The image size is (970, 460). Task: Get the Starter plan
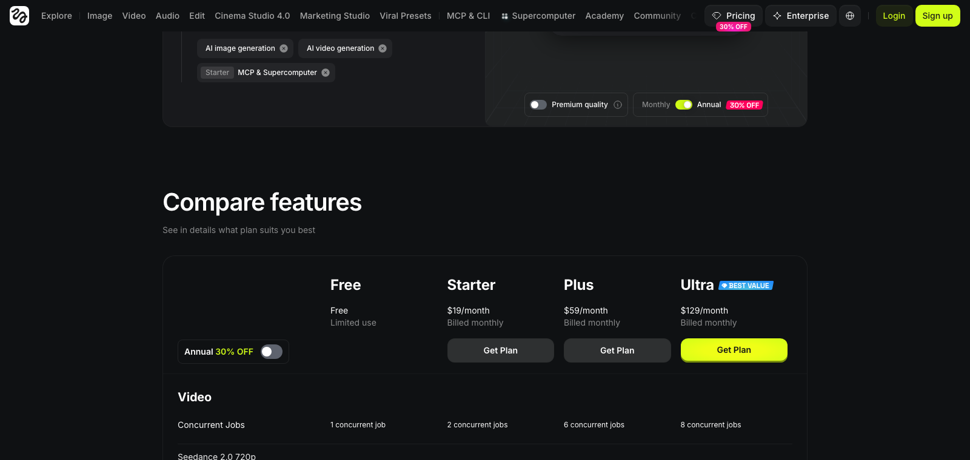501,350
